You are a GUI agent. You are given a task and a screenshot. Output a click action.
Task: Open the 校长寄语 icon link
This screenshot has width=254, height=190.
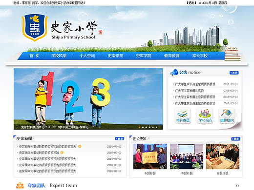pyautogui.click(x=183, y=116)
